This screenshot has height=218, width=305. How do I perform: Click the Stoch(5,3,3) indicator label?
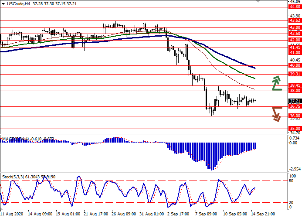point(13,165)
